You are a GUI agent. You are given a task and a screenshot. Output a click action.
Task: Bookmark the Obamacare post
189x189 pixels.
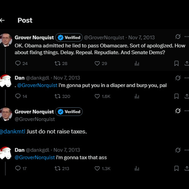coord(176,64)
